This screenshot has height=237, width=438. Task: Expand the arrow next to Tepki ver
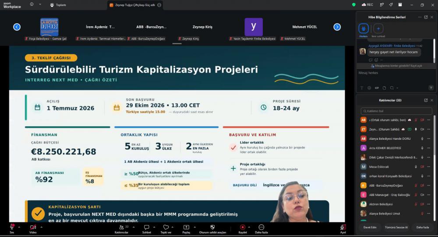(173, 227)
